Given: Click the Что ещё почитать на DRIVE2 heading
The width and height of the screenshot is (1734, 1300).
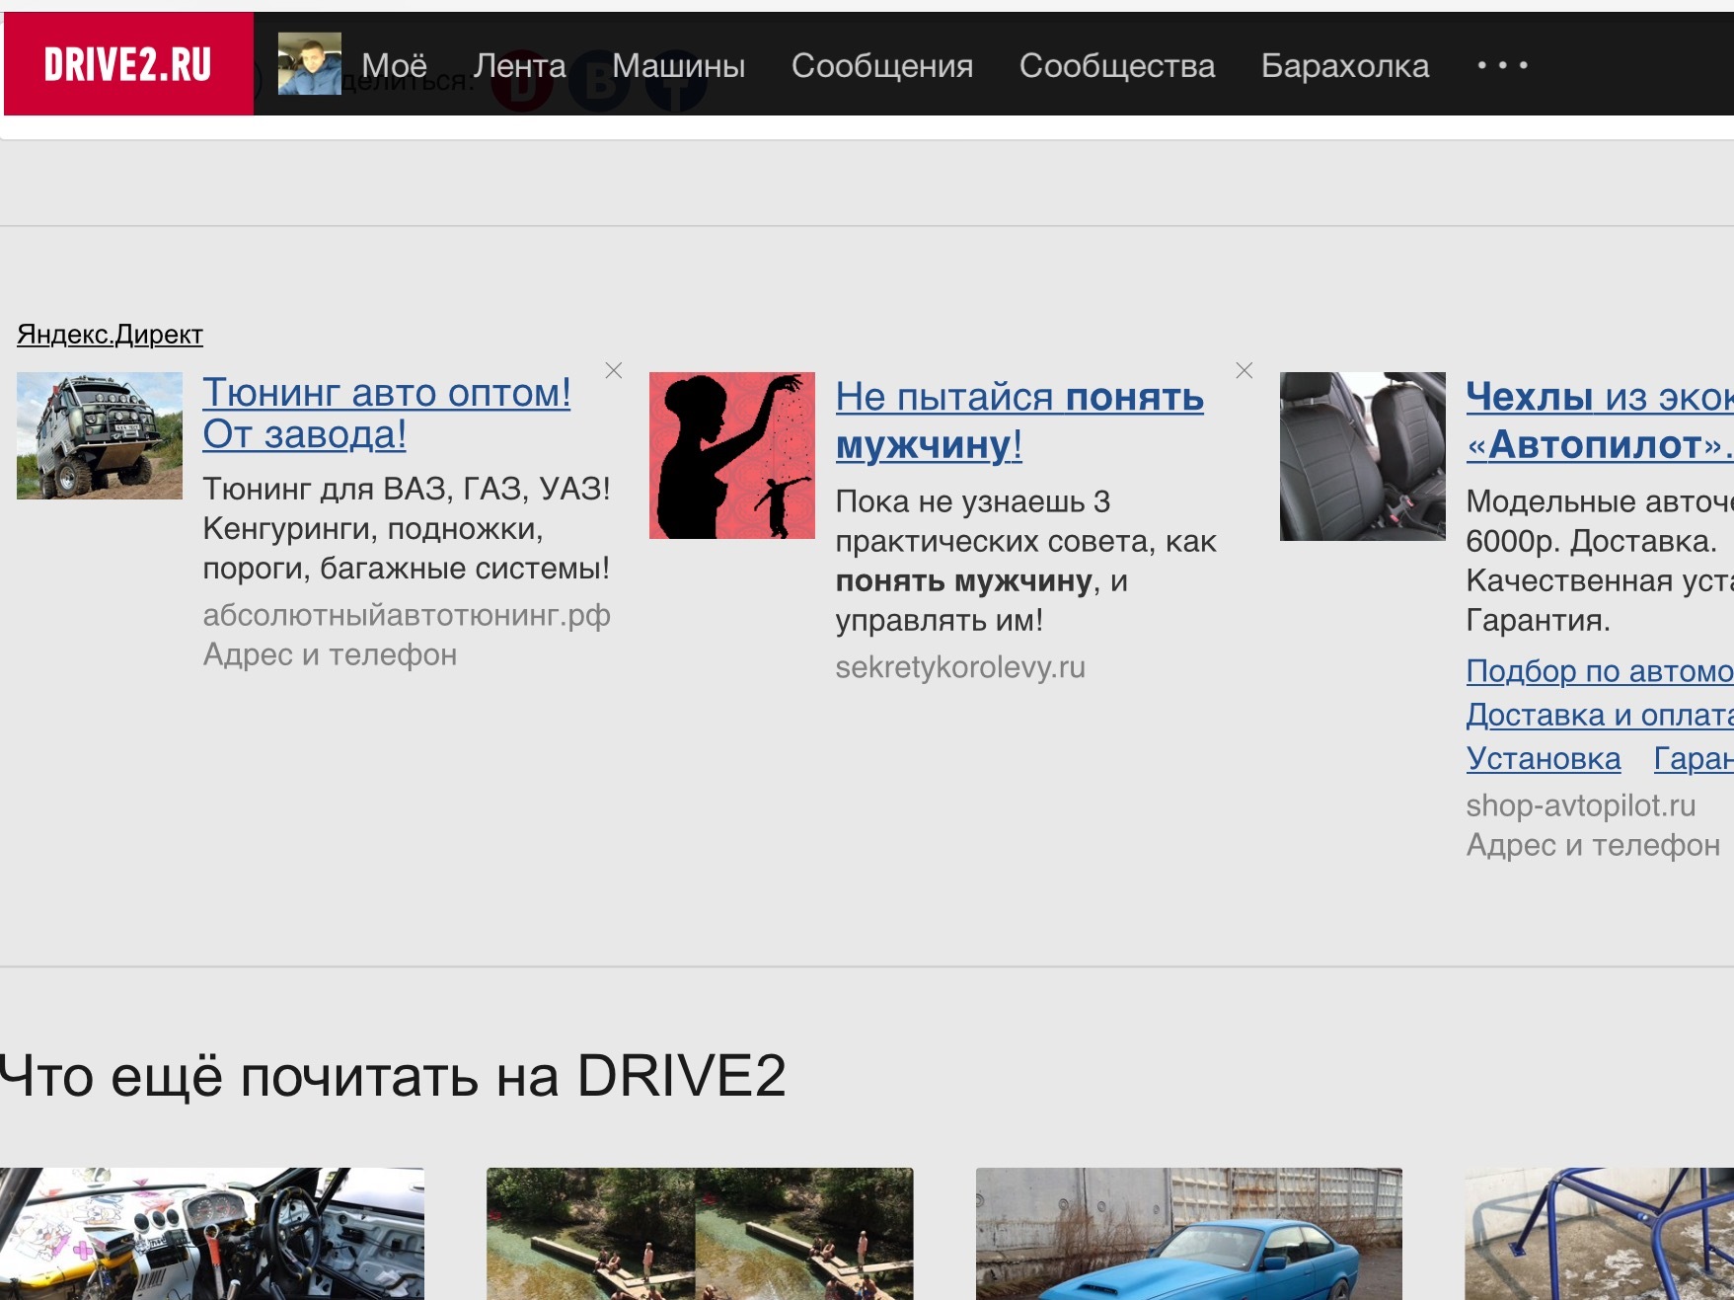Looking at the screenshot, I should 393,1076.
